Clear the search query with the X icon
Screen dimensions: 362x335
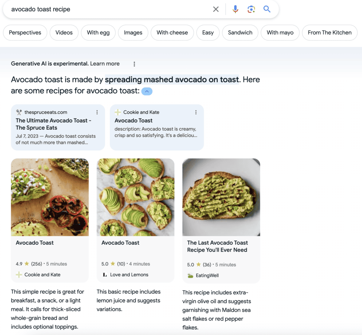click(x=216, y=9)
